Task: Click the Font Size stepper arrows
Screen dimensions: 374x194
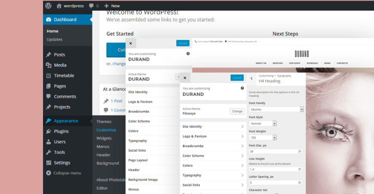Action: pyautogui.click(x=299, y=151)
